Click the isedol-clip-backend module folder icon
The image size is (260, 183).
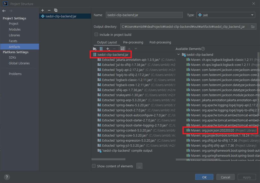tap(184, 55)
